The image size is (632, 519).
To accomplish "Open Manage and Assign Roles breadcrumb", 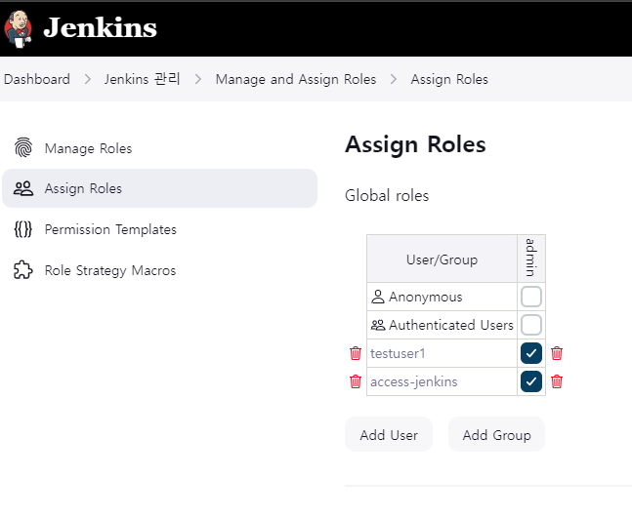I will coord(295,79).
